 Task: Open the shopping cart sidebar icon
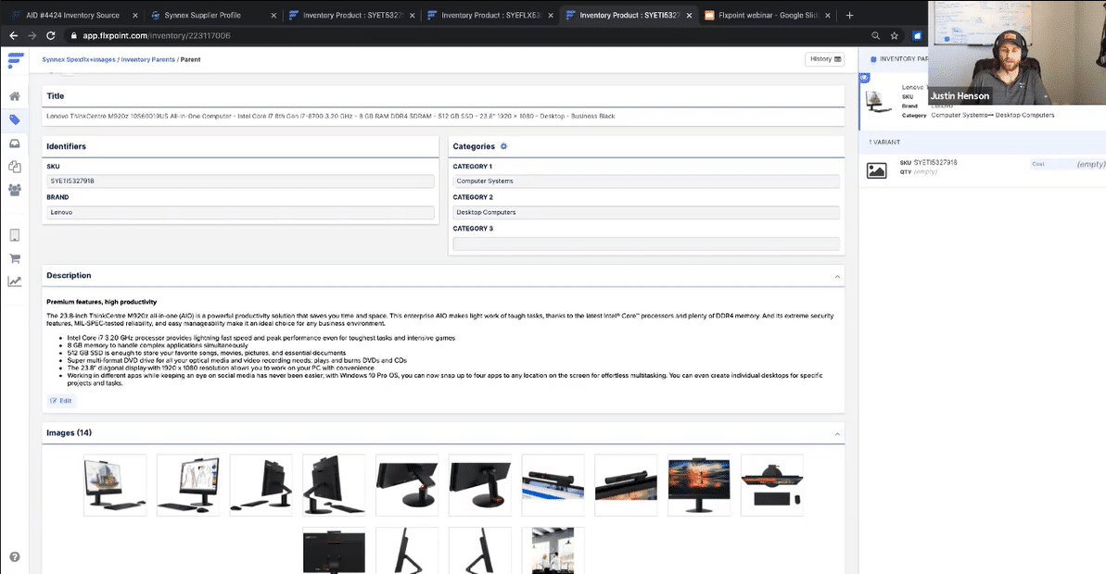(14, 258)
